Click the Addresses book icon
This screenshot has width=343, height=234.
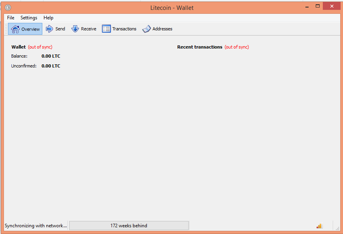[146, 29]
